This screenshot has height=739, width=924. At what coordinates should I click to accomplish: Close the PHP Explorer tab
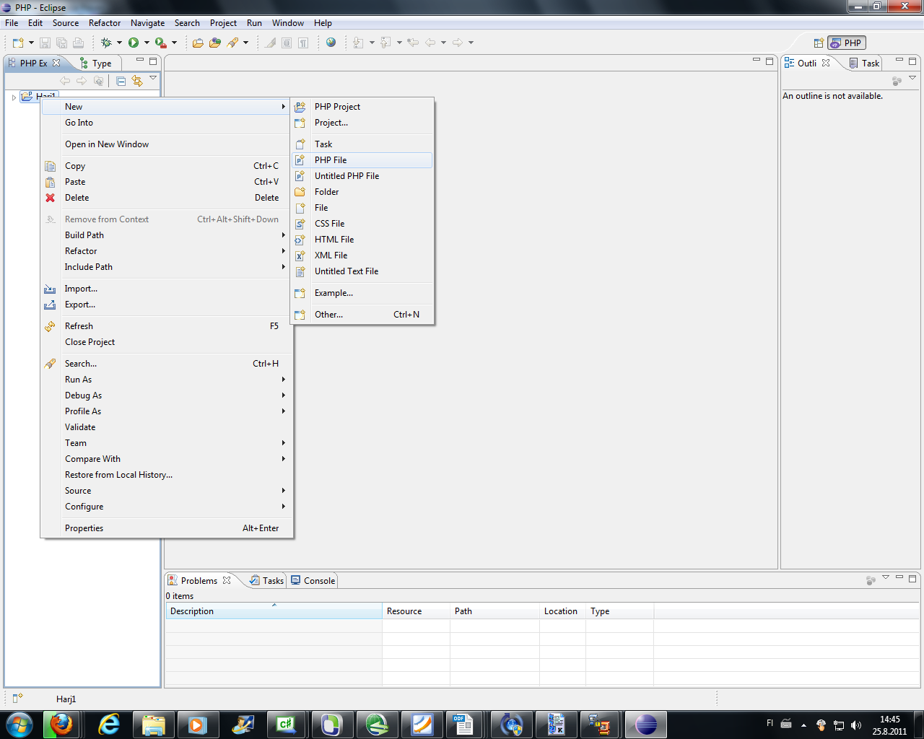[56, 63]
